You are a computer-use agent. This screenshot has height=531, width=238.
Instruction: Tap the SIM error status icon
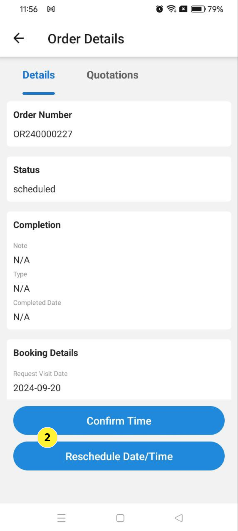183,9
